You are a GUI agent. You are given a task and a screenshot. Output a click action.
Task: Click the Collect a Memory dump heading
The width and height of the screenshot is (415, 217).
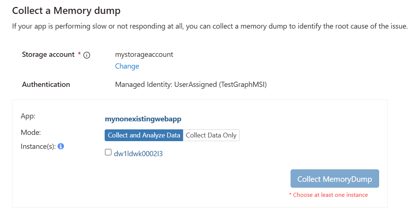tap(66, 11)
